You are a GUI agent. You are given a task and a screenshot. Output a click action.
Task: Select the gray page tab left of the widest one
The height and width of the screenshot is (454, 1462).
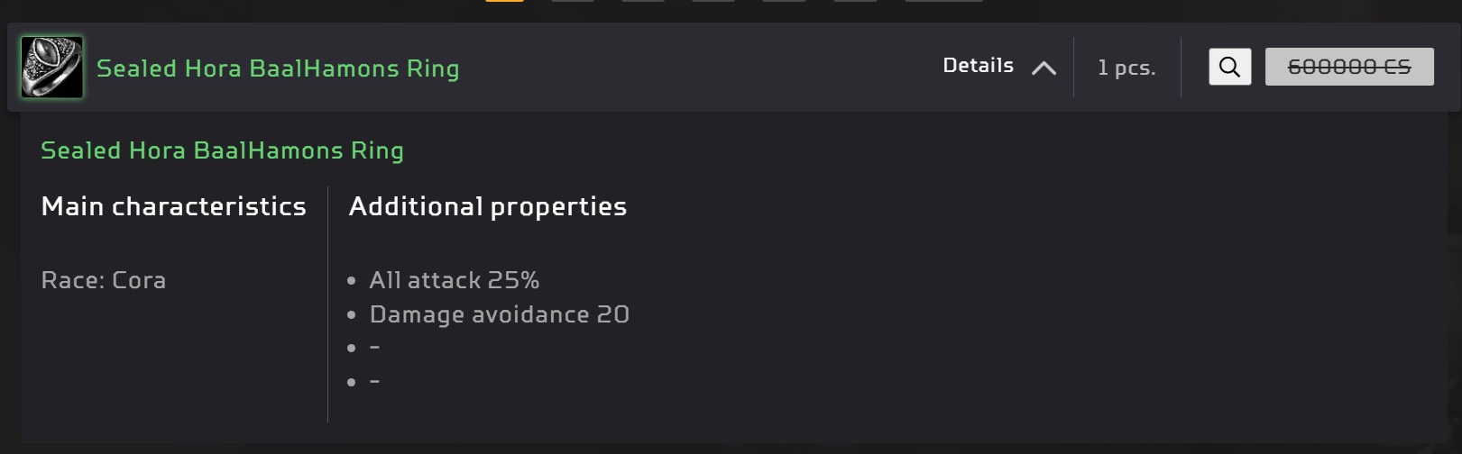coord(855,1)
